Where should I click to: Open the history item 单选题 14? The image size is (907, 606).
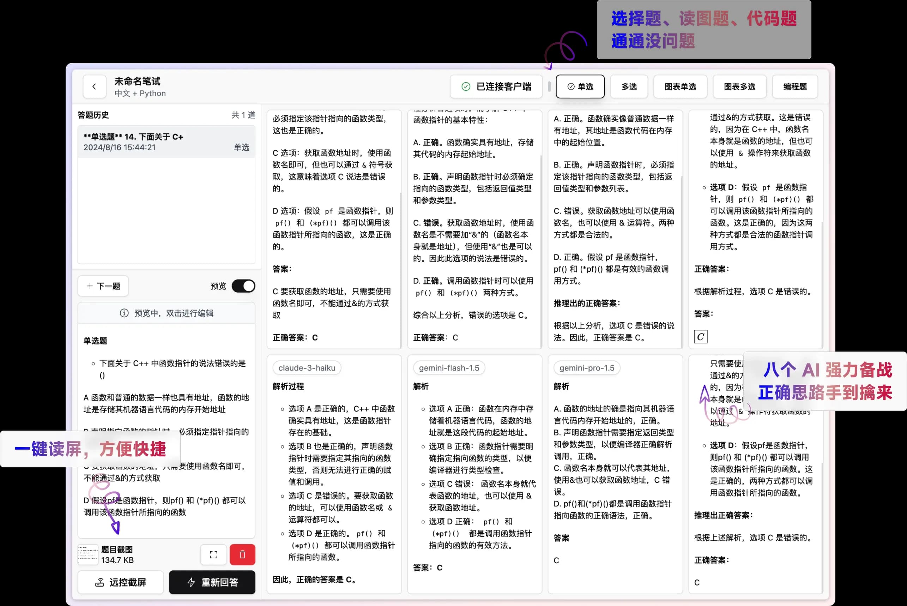point(166,142)
